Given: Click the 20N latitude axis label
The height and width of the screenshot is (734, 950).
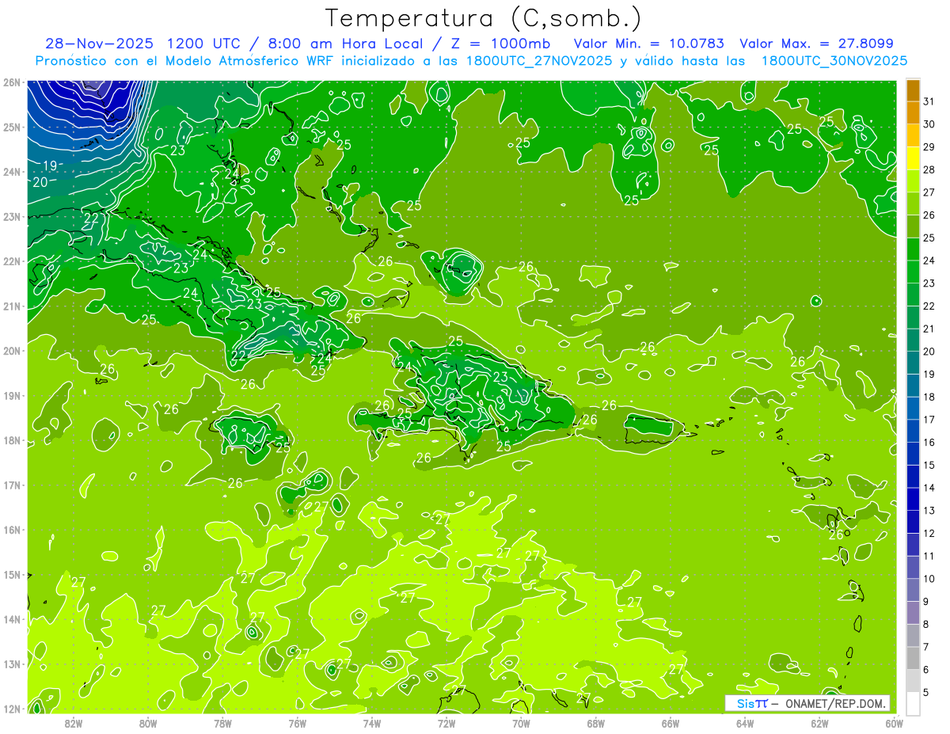Looking at the screenshot, I should (x=11, y=351).
